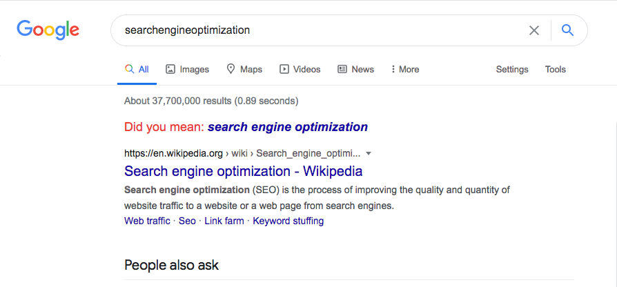The width and height of the screenshot is (617, 287).
Task: Follow the Link farm sitelink
Action: coord(224,221)
